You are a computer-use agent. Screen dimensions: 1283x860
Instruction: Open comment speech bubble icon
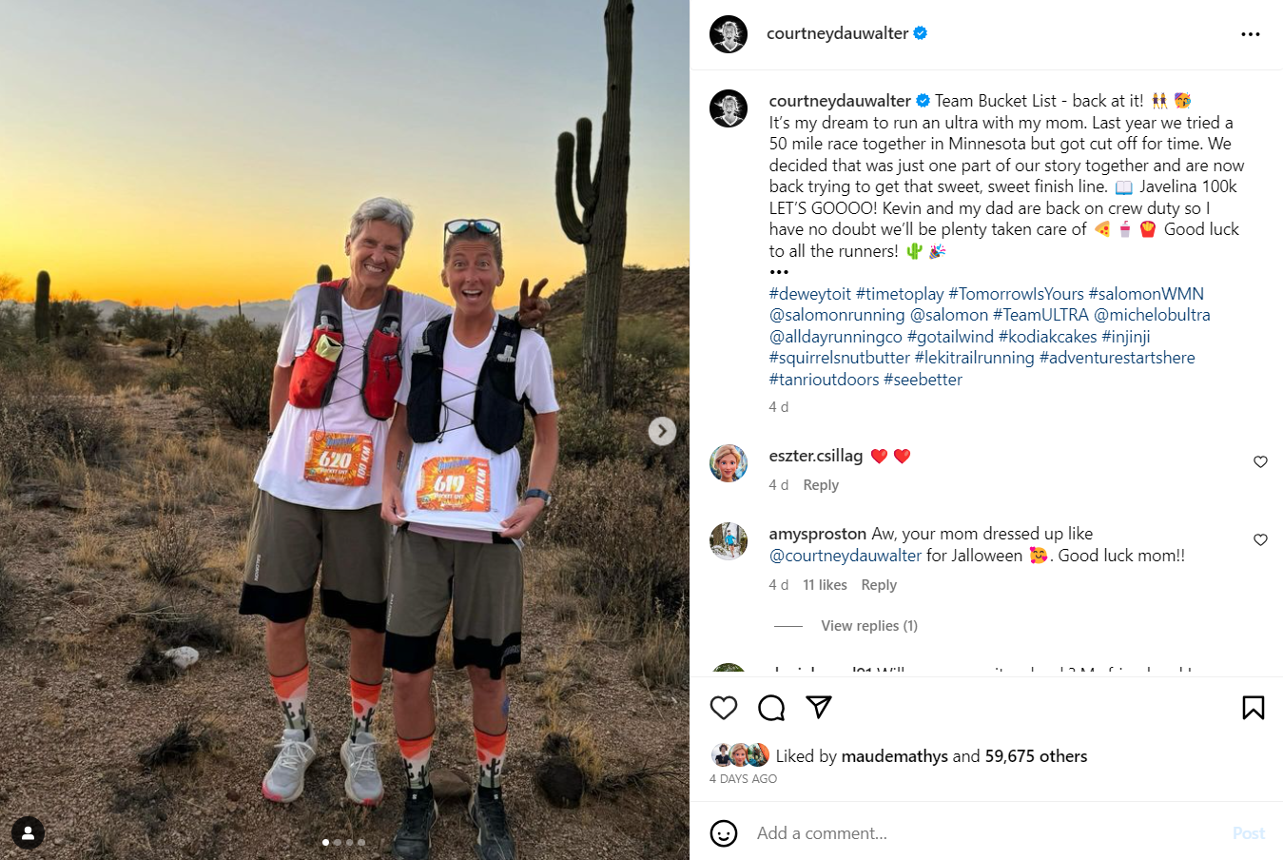coord(771,708)
